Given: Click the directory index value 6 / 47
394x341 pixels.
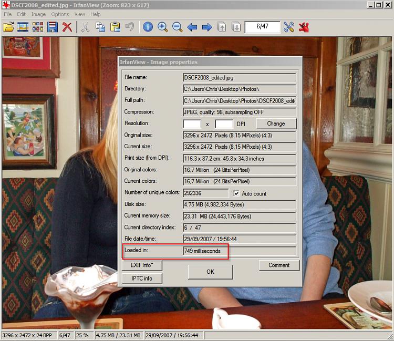Looking at the screenshot, I should pos(240,228).
